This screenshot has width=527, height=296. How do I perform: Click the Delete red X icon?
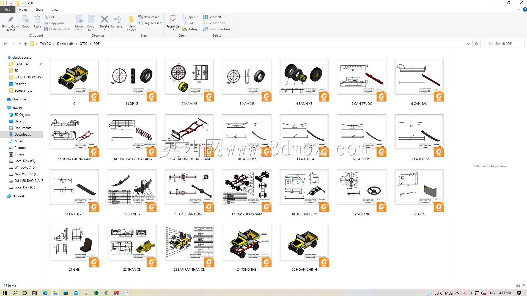pyautogui.click(x=104, y=19)
